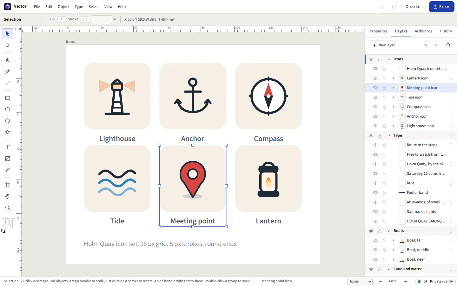Switch to the Artboards tab
This screenshot has height=286, width=457.
(423, 31)
